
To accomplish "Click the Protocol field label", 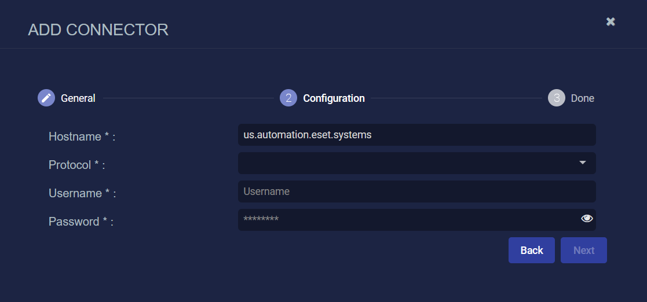I will click(76, 165).
